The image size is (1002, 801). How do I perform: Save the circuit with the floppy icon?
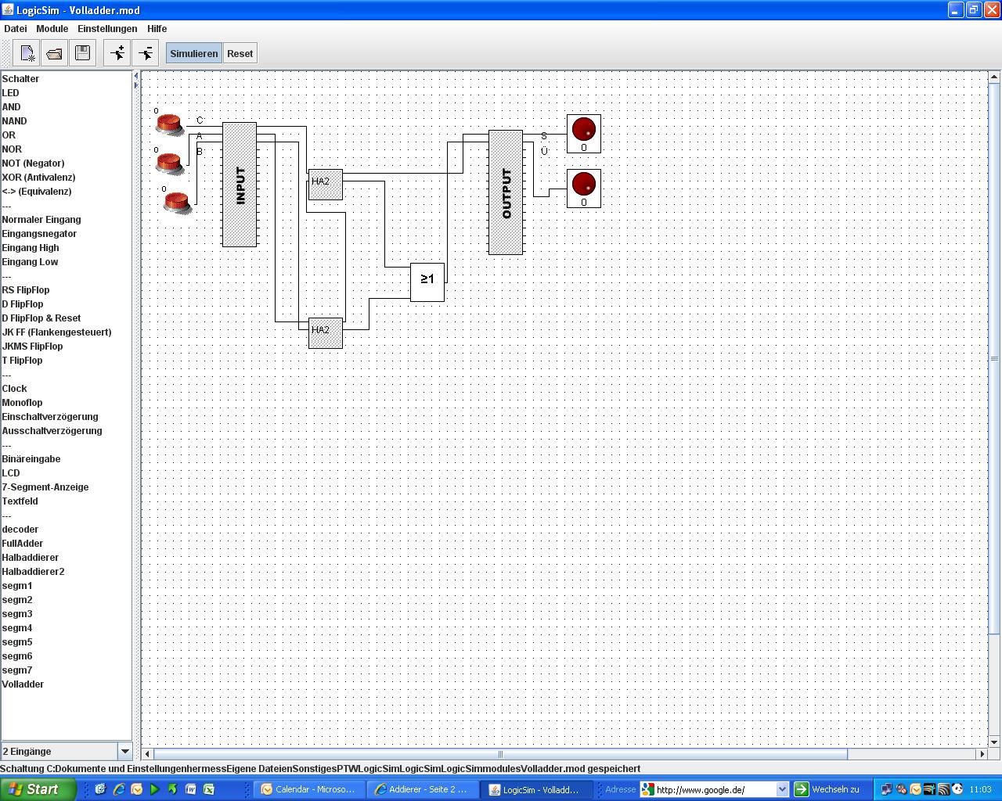pyautogui.click(x=82, y=53)
